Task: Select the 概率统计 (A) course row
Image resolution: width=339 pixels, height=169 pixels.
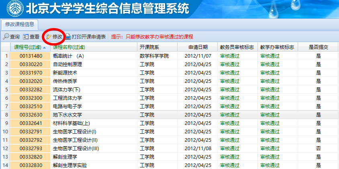Action: [69, 56]
